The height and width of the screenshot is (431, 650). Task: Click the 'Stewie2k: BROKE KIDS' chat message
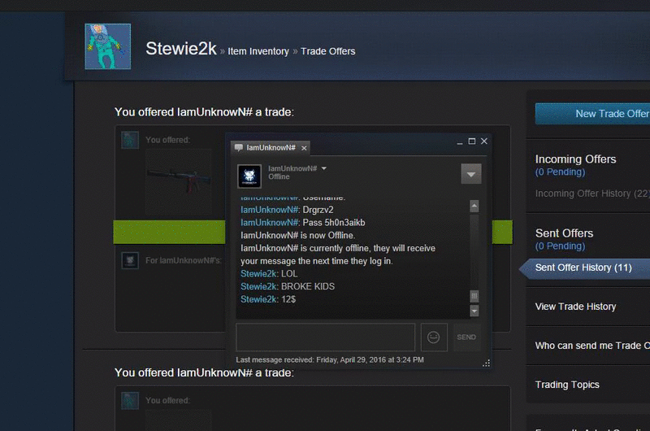pyautogui.click(x=288, y=286)
